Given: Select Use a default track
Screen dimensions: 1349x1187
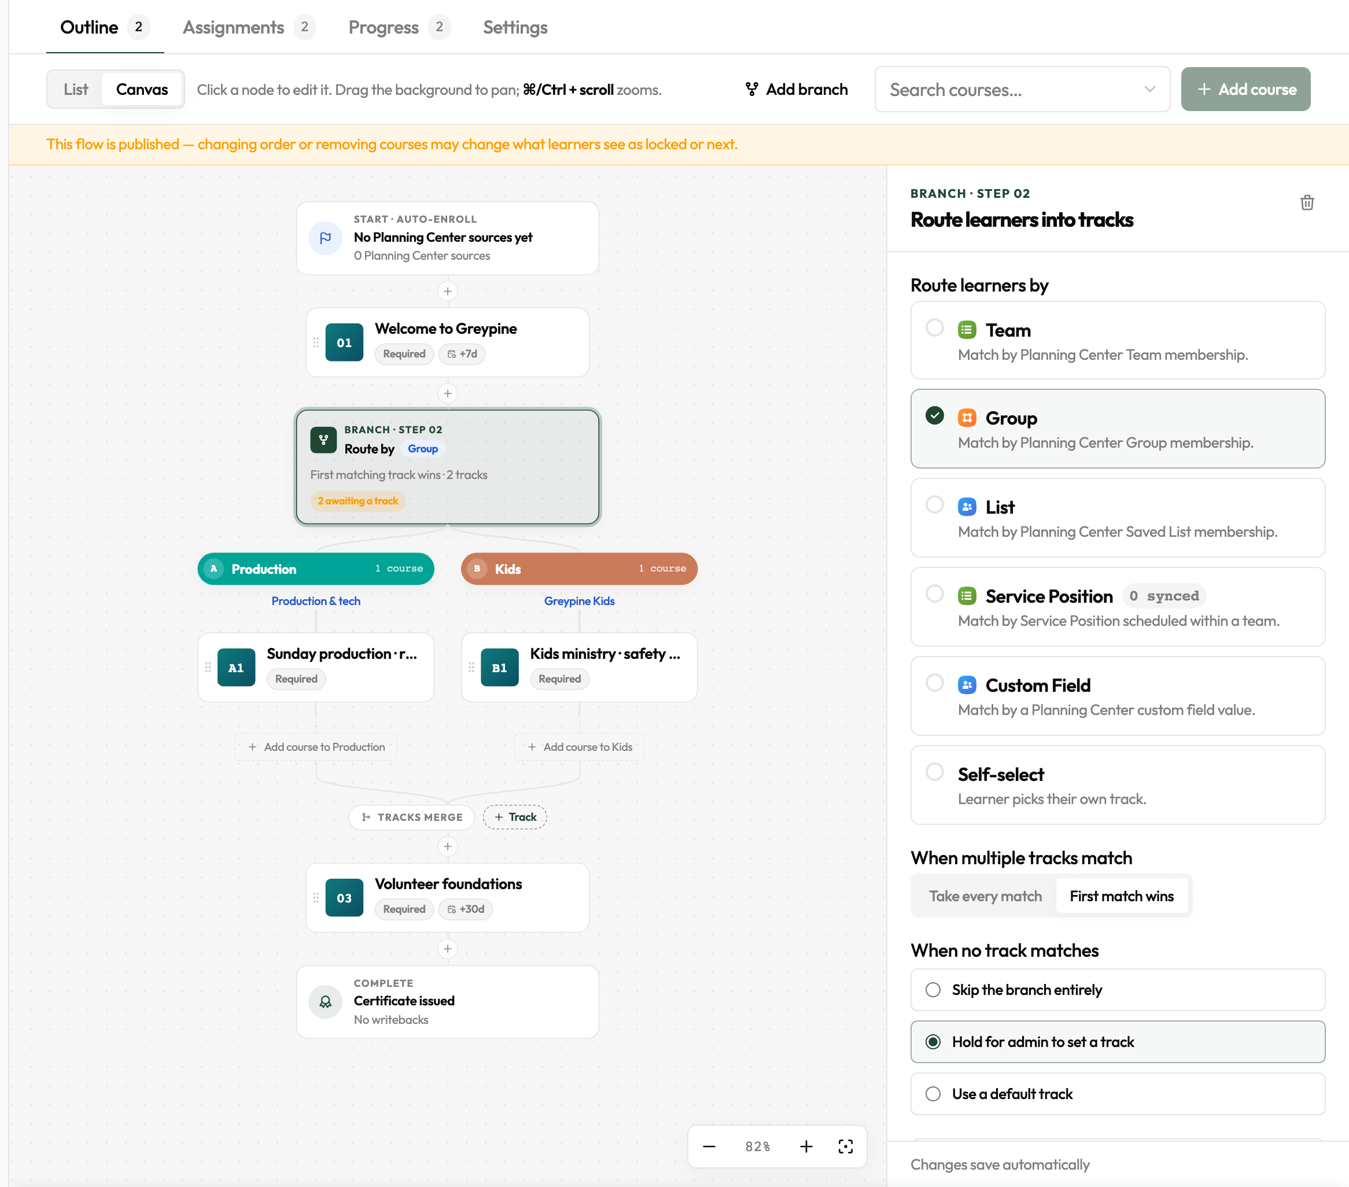Looking at the screenshot, I should coord(1118,1094).
